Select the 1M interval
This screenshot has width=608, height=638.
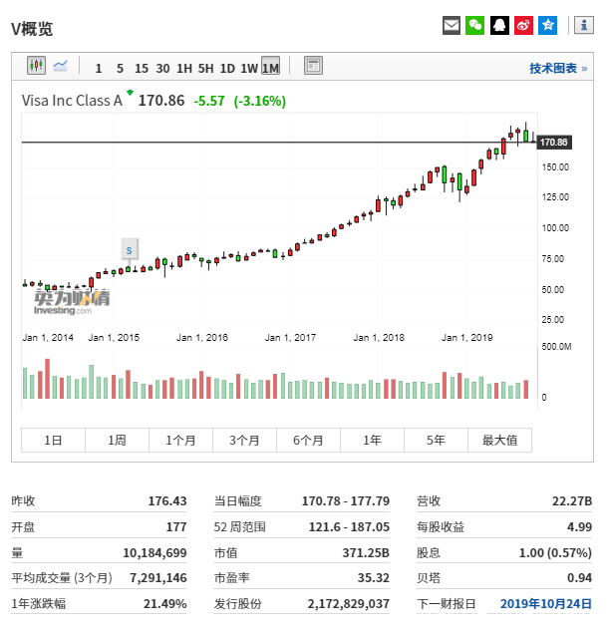(271, 66)
